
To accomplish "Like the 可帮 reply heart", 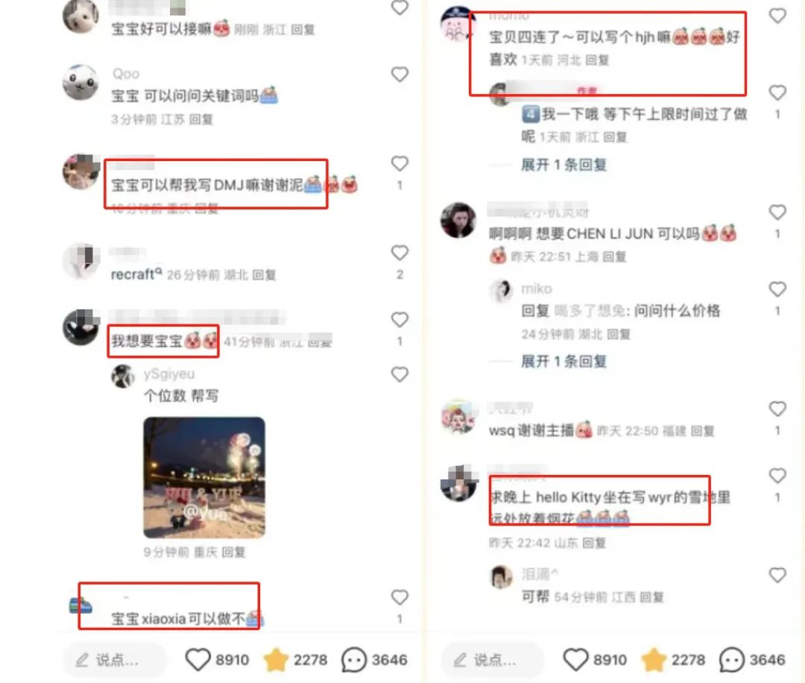I will 777,575.
